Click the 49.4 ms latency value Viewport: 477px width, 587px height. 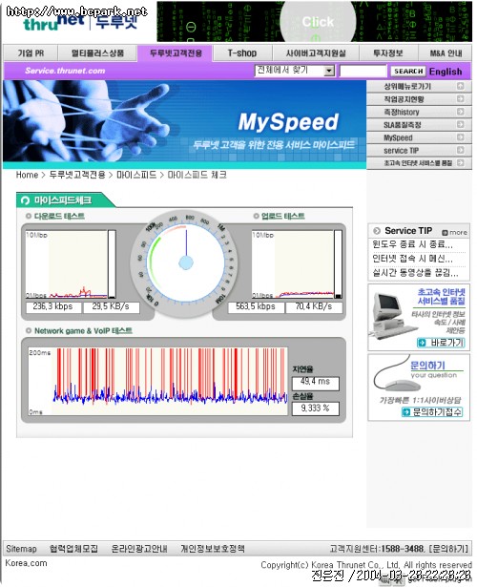pos(316,382)
